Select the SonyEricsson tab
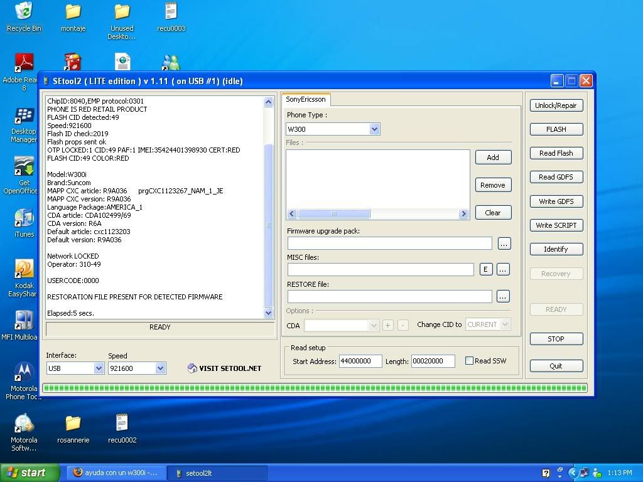 (x=306, y=99)
